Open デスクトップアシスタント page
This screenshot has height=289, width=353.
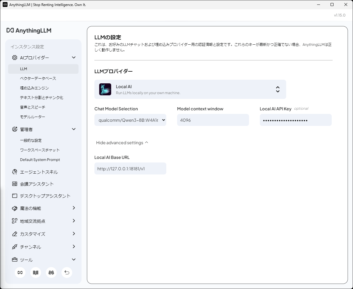[x=45, y=196]
